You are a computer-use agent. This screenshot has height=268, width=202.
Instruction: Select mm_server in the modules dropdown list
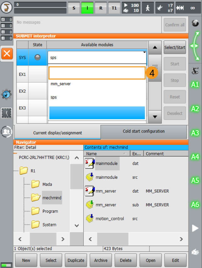[x=97, y=84]
